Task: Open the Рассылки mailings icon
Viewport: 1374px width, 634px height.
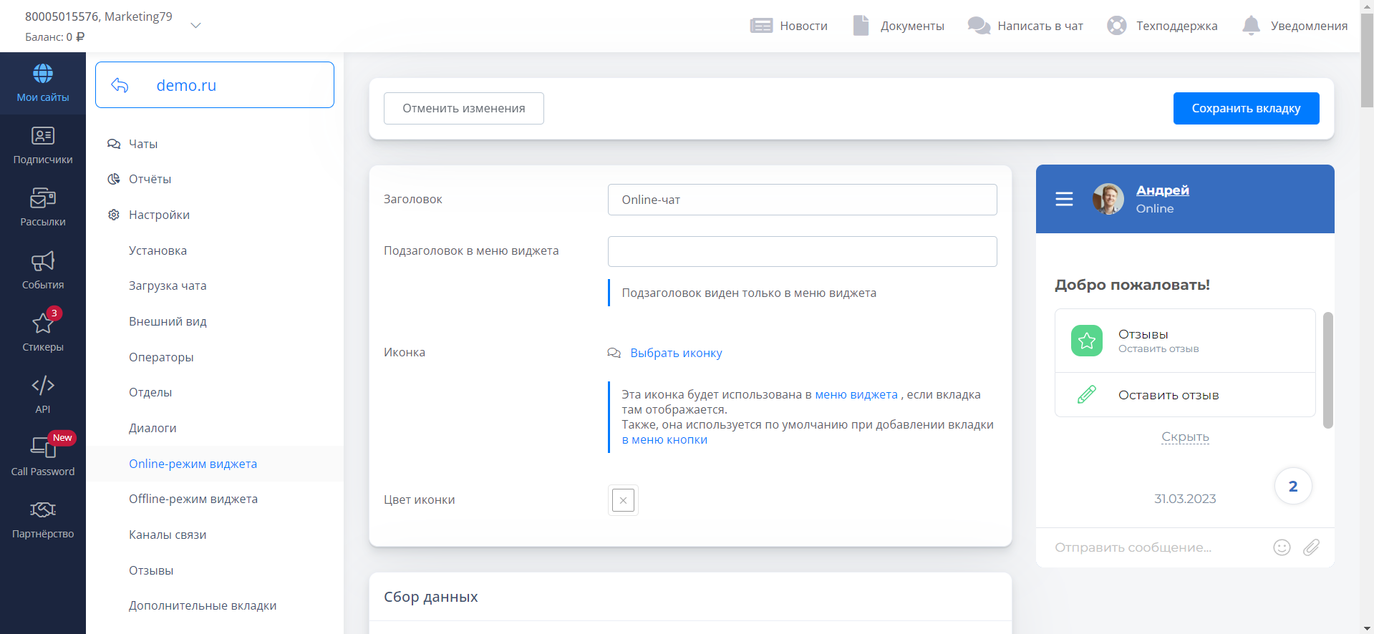Action: [43, 198]
